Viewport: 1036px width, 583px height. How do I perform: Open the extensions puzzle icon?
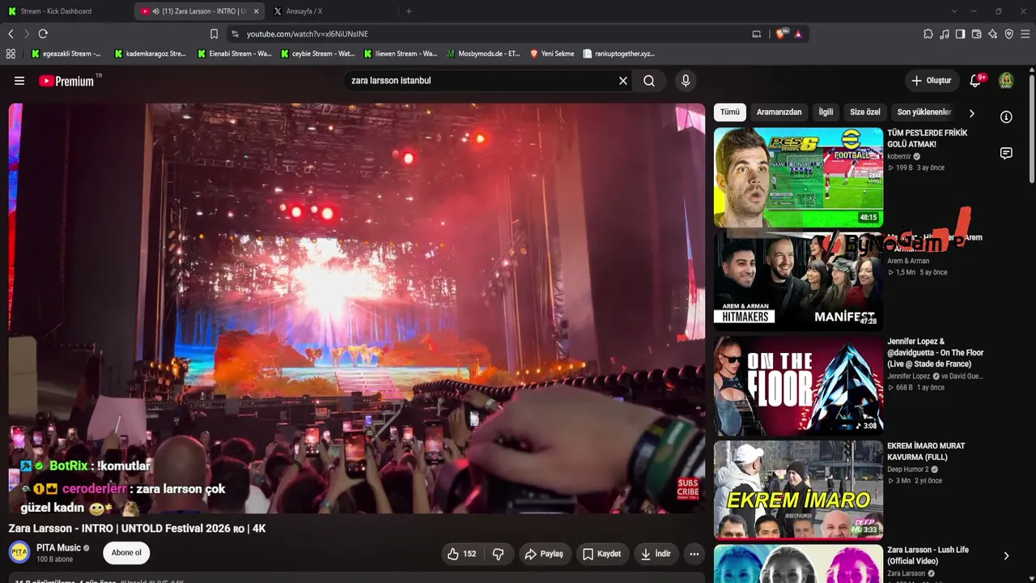pos(928,34)
